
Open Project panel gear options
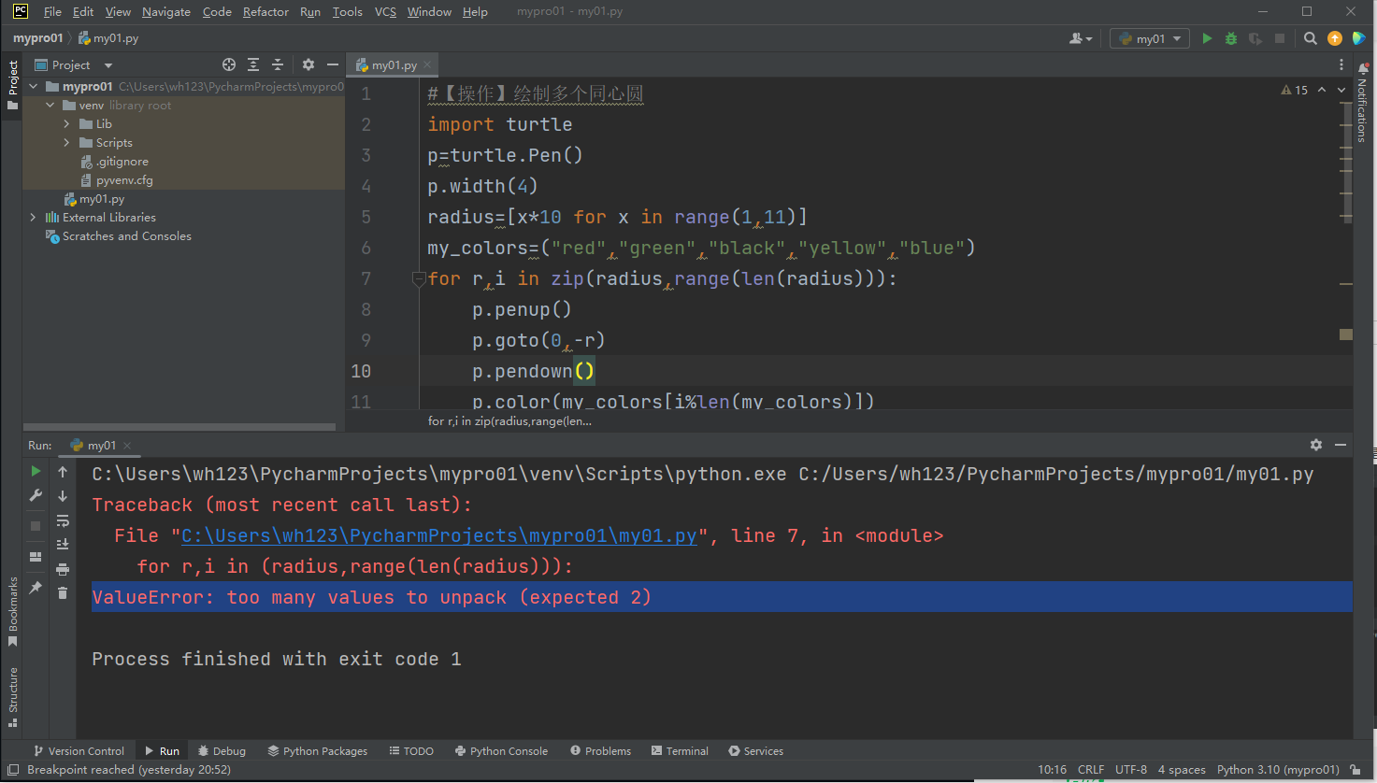pos(308,64)
